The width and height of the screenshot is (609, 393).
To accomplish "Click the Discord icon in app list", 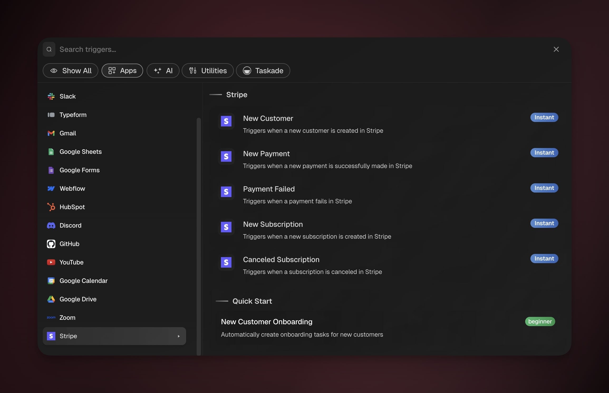I will [x=51, y=225].
